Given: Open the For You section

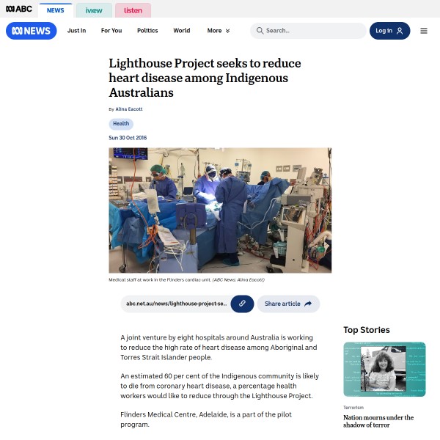Looking at the screenshot, I should [111, 31].
